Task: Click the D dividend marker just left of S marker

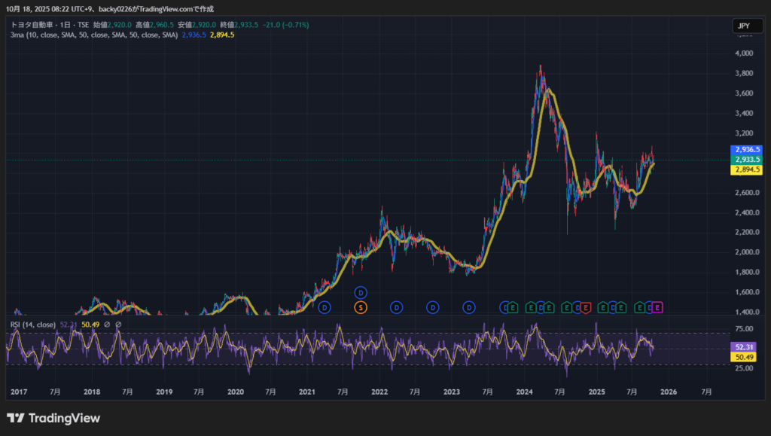Action: [x=325, y=307]
